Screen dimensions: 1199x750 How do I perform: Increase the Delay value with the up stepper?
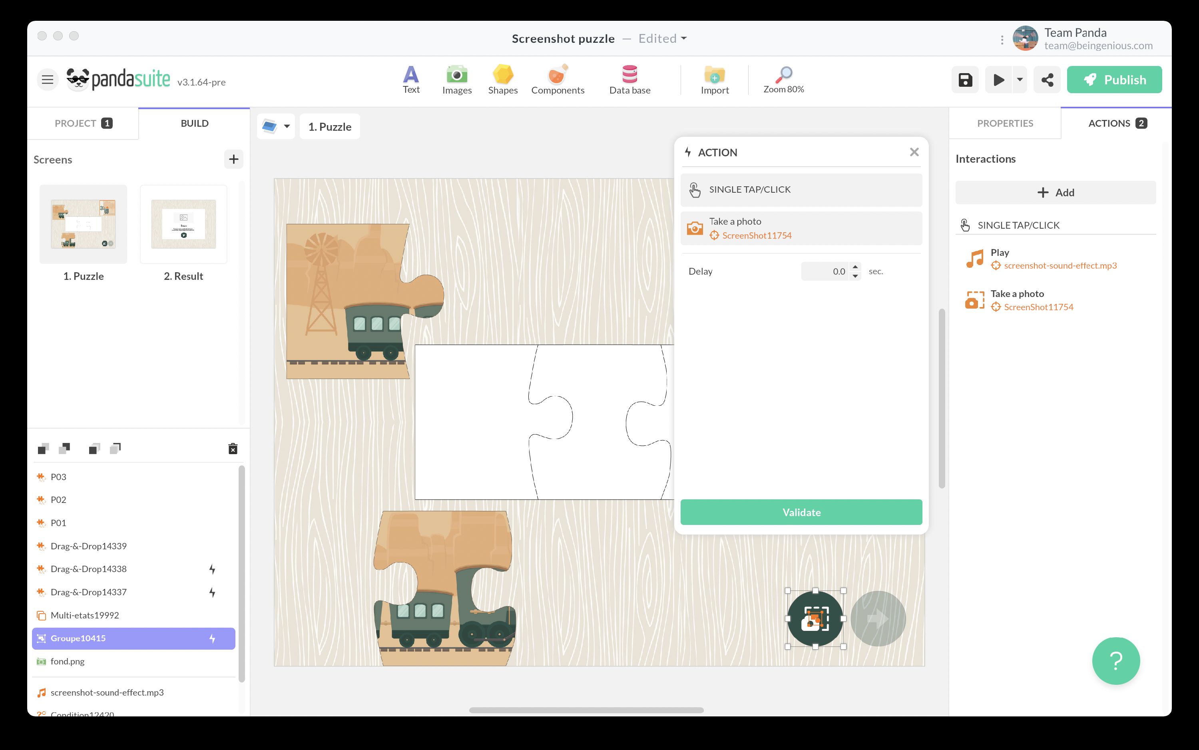(x=855, y=268)
